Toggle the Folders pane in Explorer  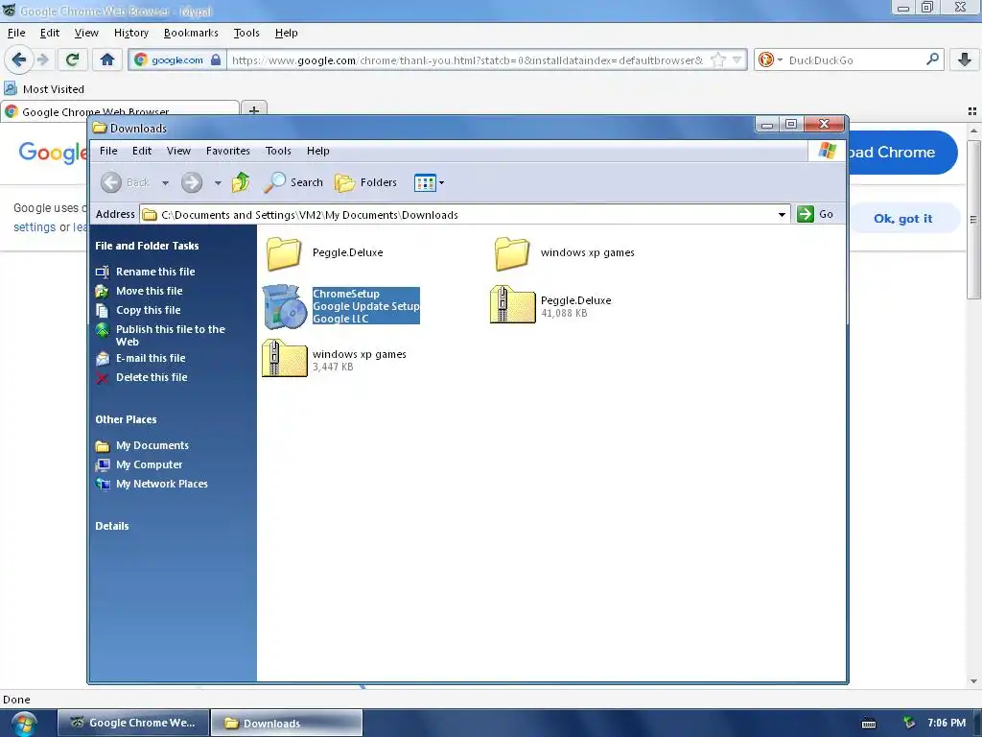[x=366, y=182]
